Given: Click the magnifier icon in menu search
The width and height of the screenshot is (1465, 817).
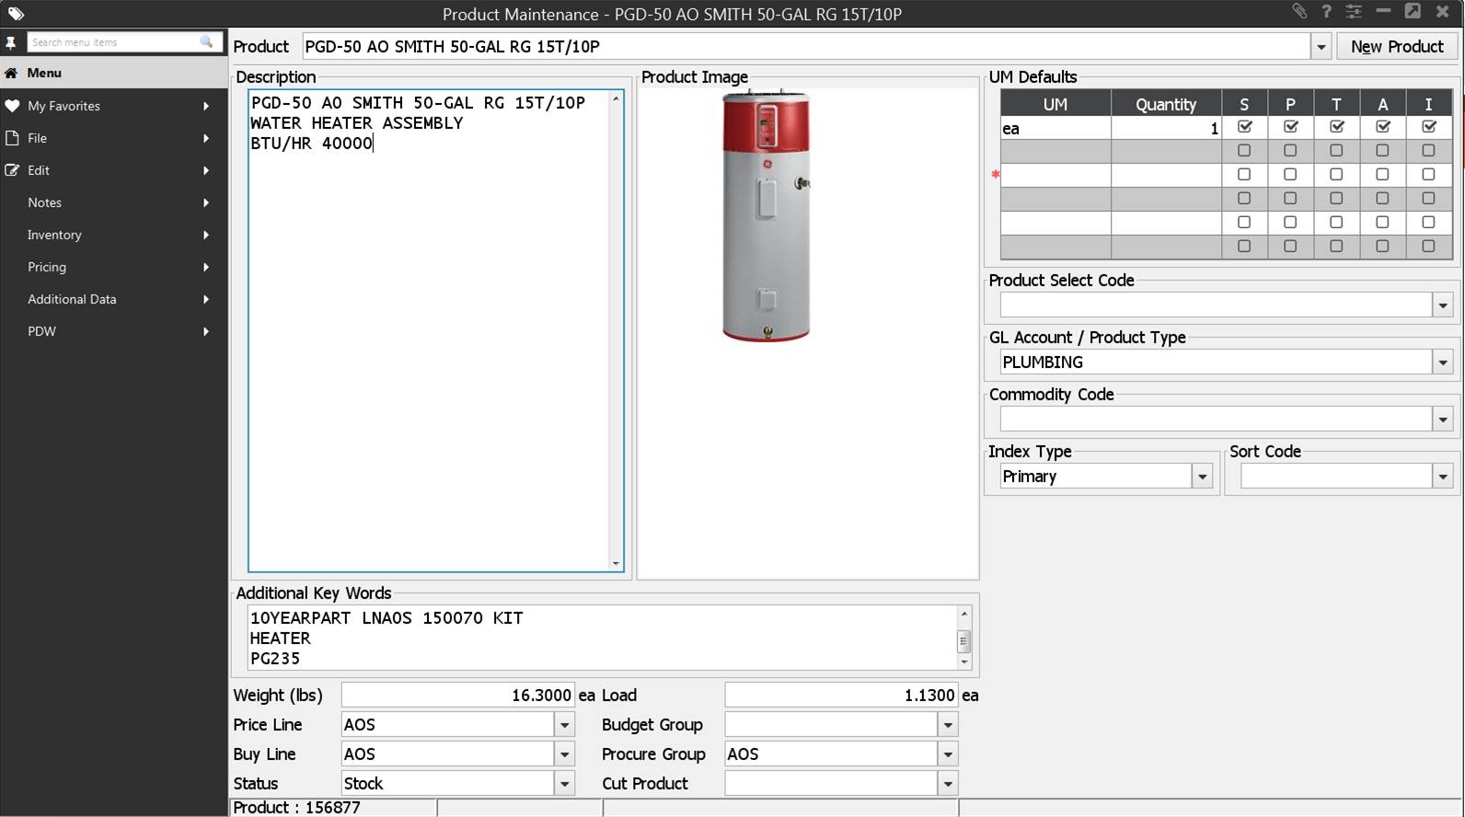Looking at the screenshot, I should (206, 41).
